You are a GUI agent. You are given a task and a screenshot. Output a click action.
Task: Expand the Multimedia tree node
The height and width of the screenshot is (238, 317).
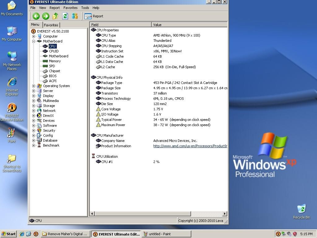(33, 101)
